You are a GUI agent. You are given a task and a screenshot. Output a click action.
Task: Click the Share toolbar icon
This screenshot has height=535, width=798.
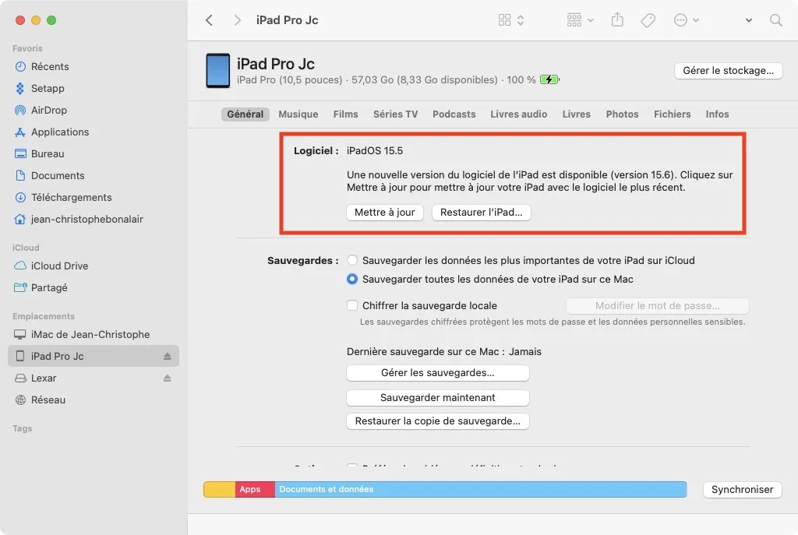coord(617,19)
